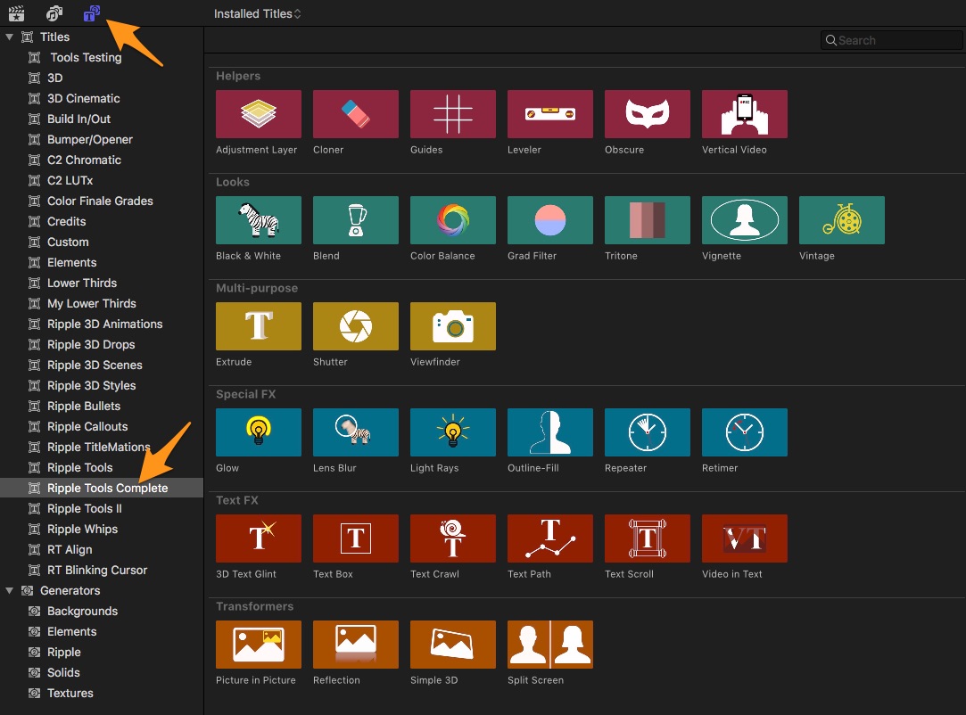Select the Reflection transformer
The image size is (966, 715).
pos(356,645)
